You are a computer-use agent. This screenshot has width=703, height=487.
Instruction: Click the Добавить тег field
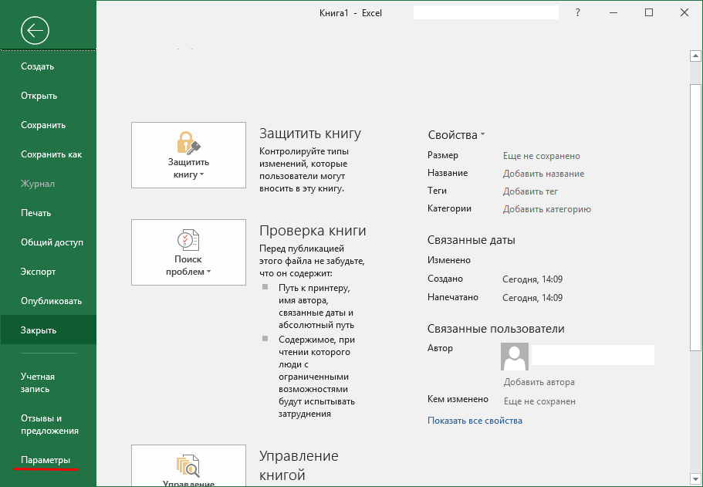(x=530, y=191)
